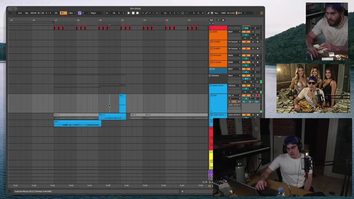The image size is (354, 199).
Task: Click the re-enable automation arrow icon
Action: point(150,13)
